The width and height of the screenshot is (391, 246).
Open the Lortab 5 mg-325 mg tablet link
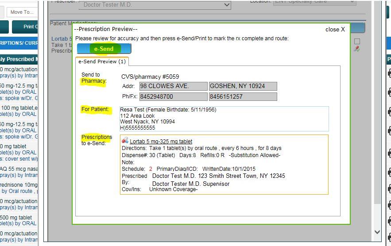[161, 142]
